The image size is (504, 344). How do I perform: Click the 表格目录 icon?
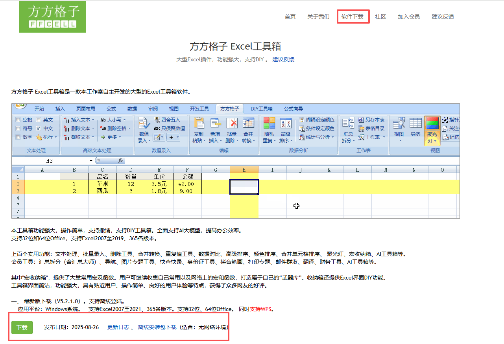[x=361, y=128]
